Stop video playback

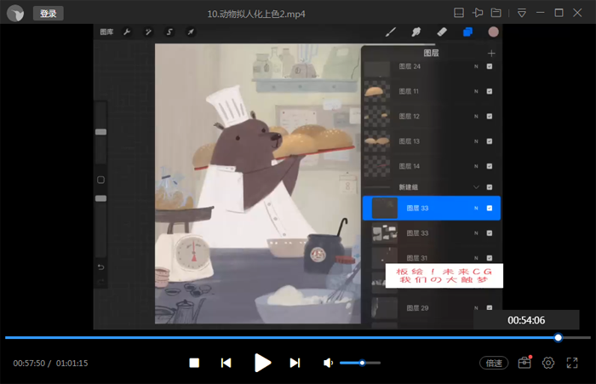click(194, 363)
